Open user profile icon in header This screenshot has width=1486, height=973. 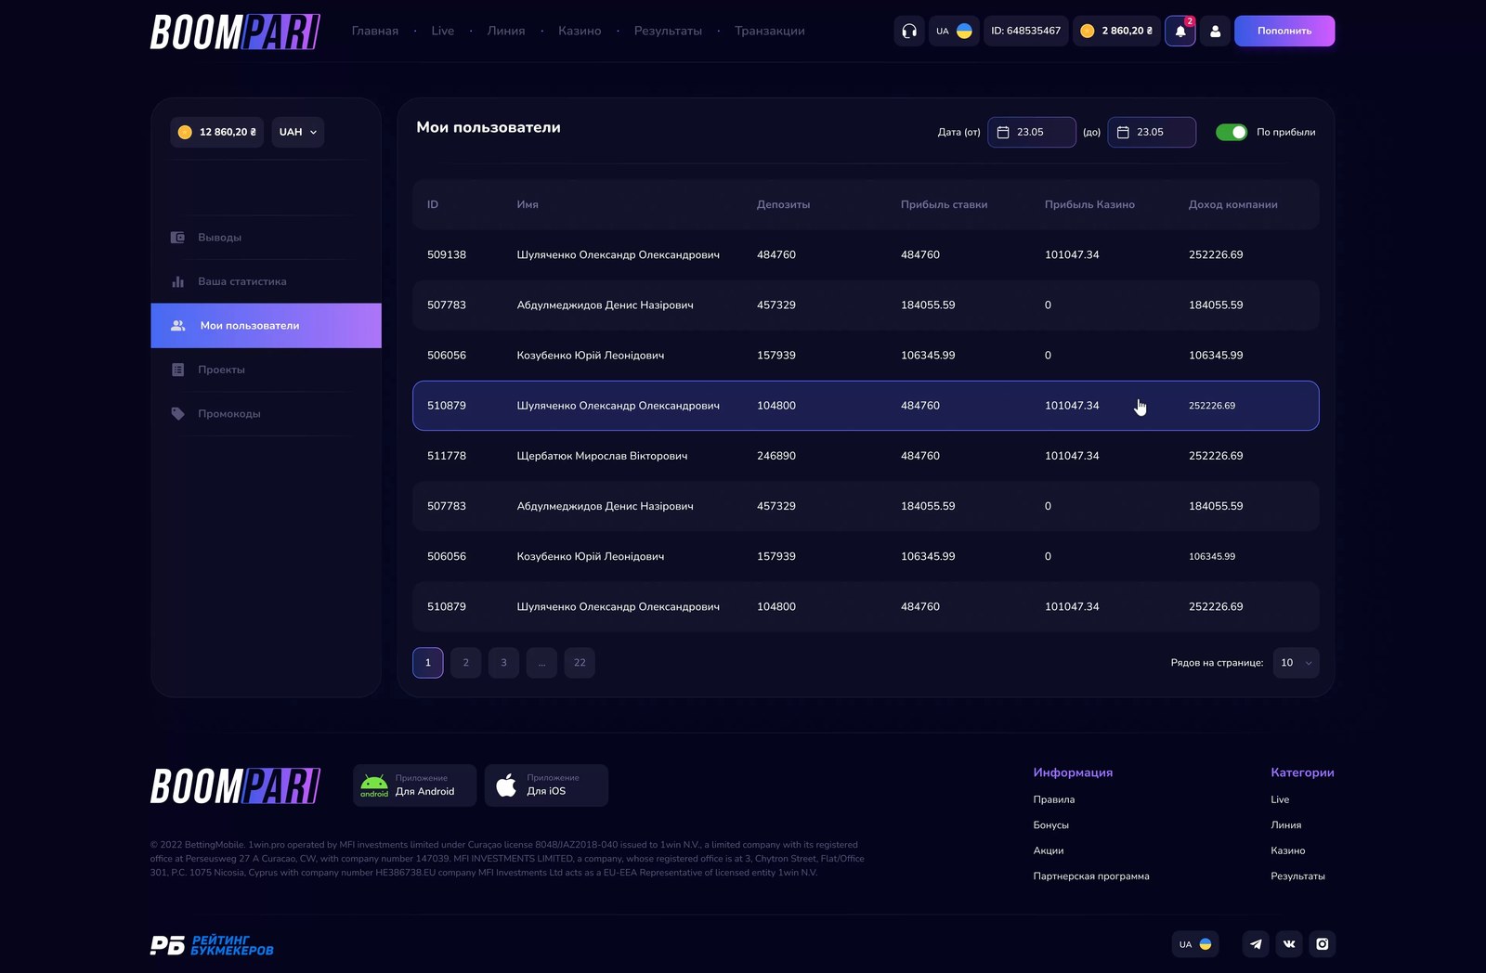(x=1215, y=31)
